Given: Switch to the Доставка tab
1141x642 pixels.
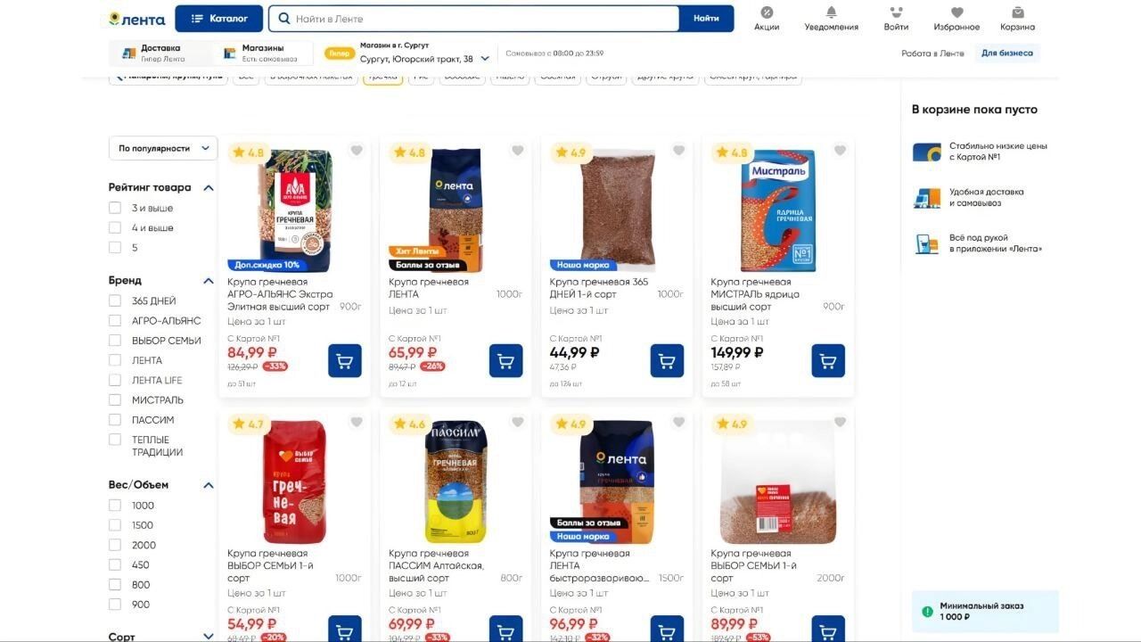Looking at the screenshot, I should point(160,53).
